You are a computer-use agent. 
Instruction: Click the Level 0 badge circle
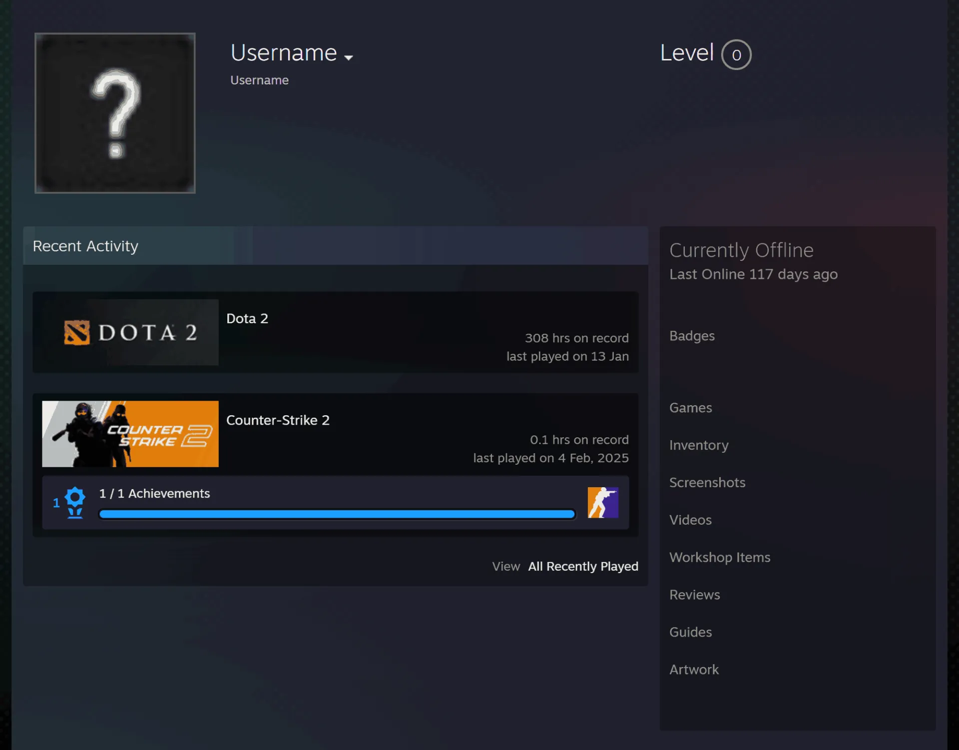click(x=736, y=54)
